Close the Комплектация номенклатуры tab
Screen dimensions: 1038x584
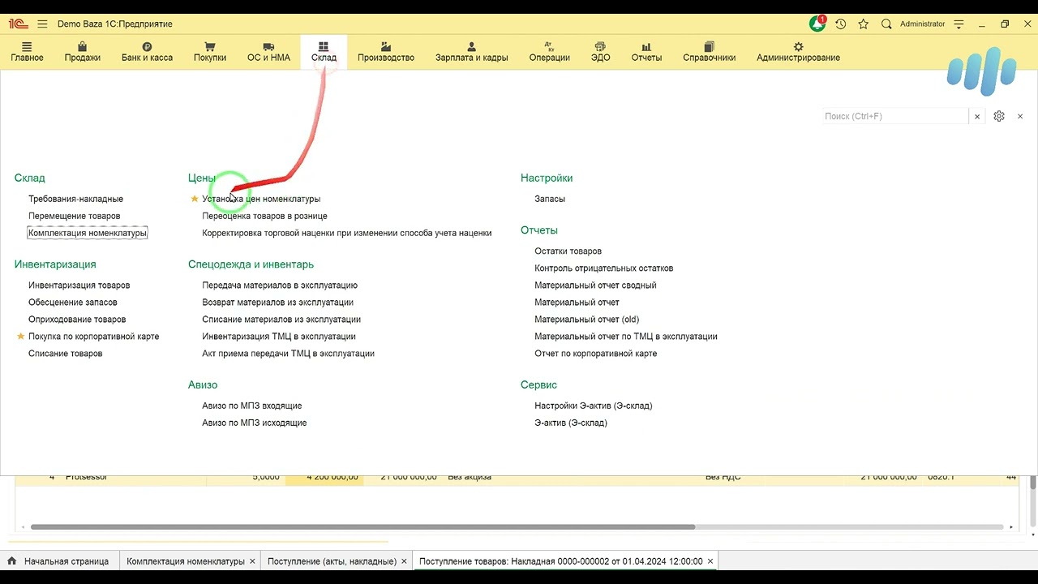(253, 561)
